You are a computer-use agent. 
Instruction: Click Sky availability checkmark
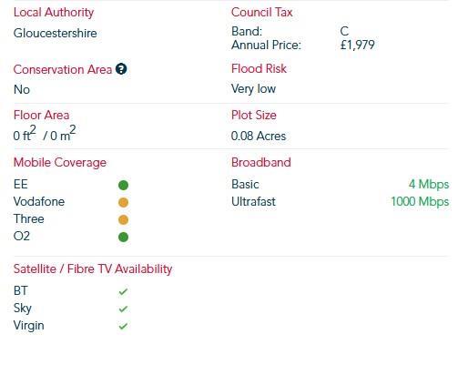(123, 309)
